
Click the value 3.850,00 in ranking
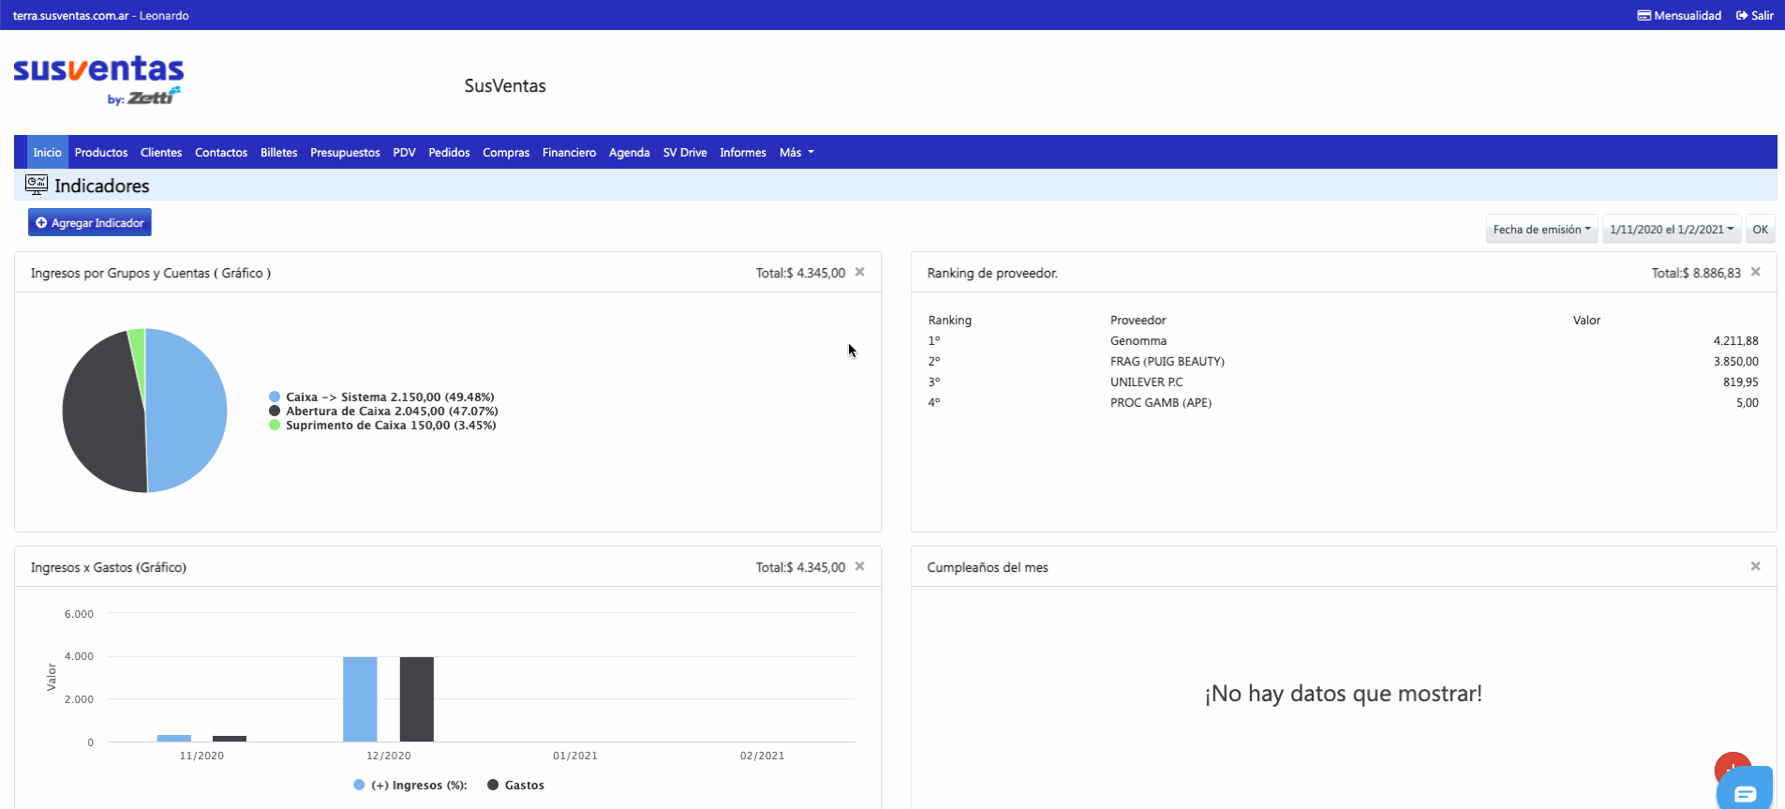click(1735, 361)
